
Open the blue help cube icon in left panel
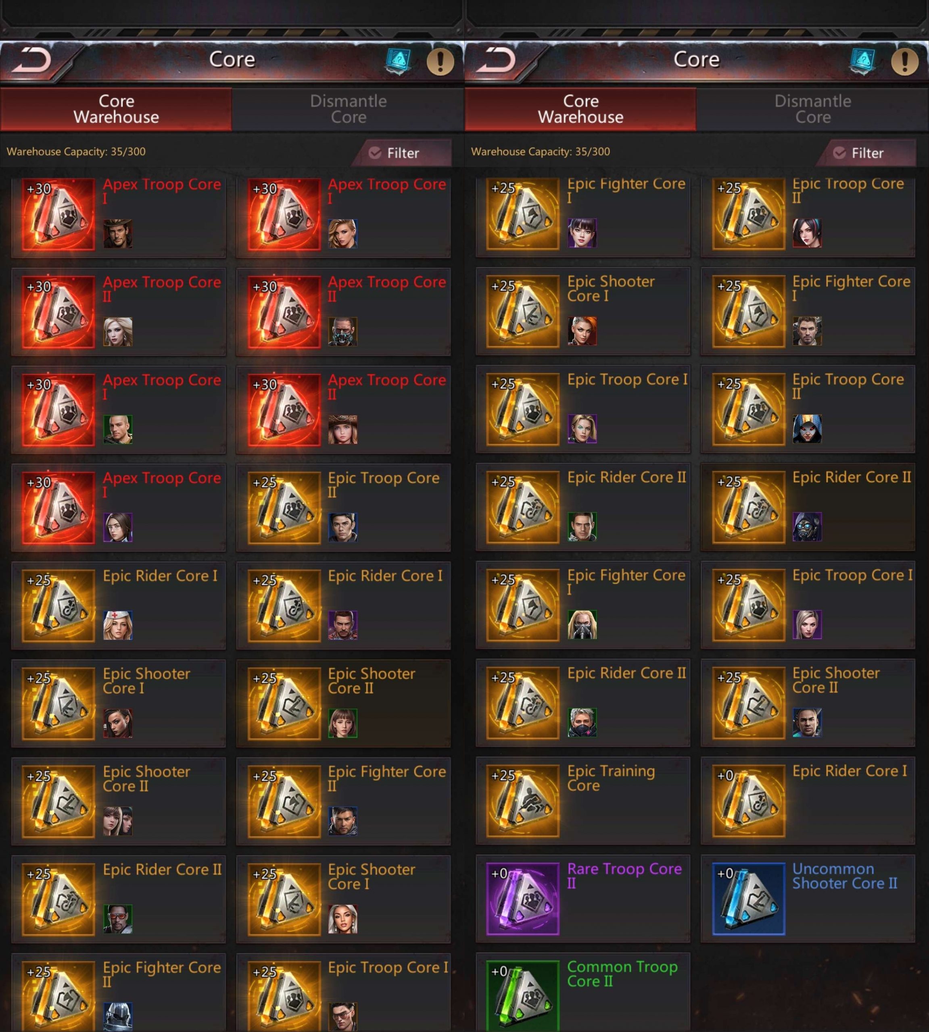point(398,61)
